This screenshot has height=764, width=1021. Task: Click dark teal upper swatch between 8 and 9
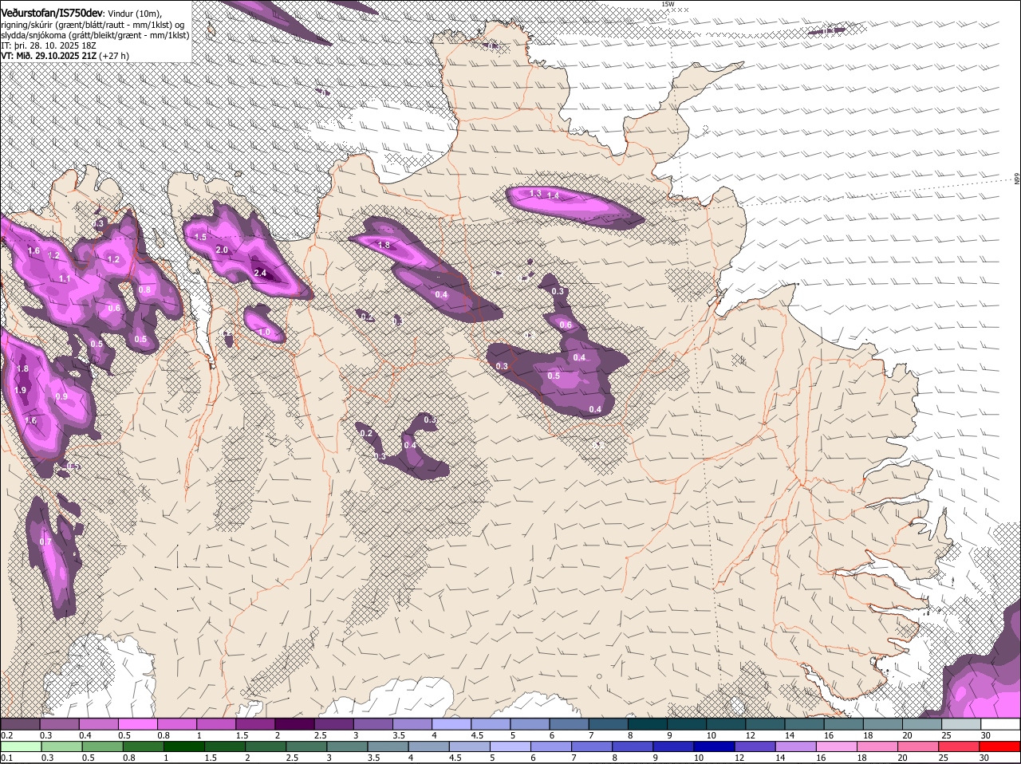pyautogui.click(x=648, y=724)
